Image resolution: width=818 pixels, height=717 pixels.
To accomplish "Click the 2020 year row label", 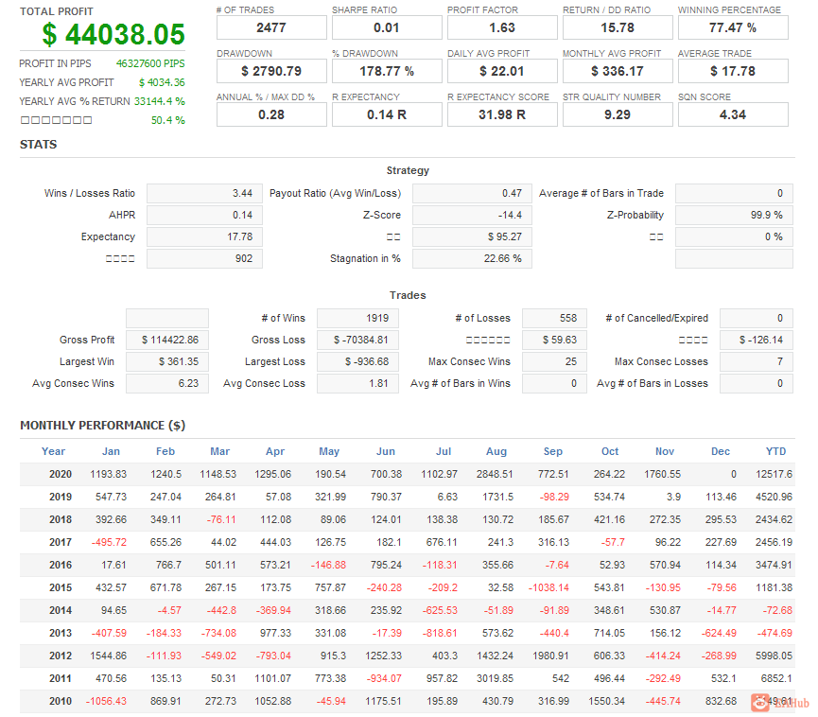I will point(61,474).
